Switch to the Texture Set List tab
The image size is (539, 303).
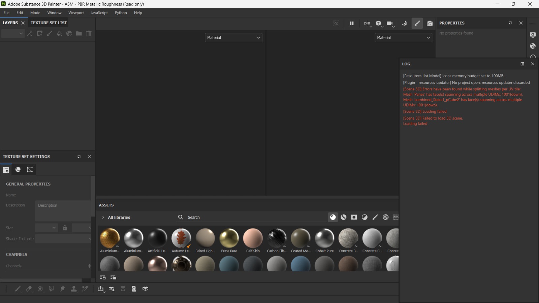(49, 23)
